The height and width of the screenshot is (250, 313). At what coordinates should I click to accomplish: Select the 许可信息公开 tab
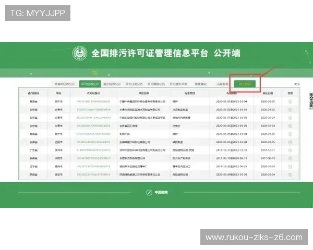pos(90,84)
